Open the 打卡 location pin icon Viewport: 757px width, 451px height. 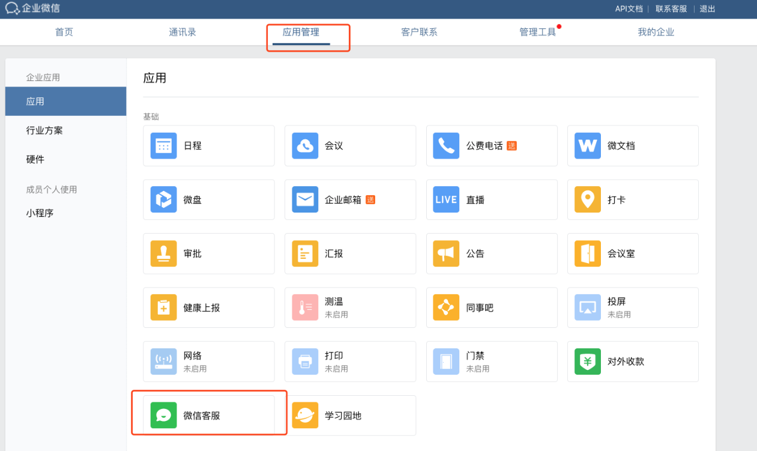587,200
